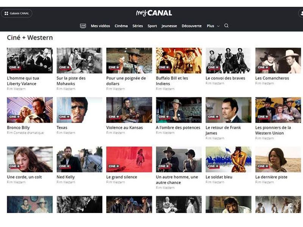Expand the Plus menu chevron
The height and width of the screenshot is (227, 303).
pyautogui.click(x=218, y=26)
